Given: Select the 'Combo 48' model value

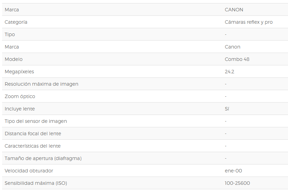Looking at the screenshot, I should pyautogui.click(x=237, y=59).
